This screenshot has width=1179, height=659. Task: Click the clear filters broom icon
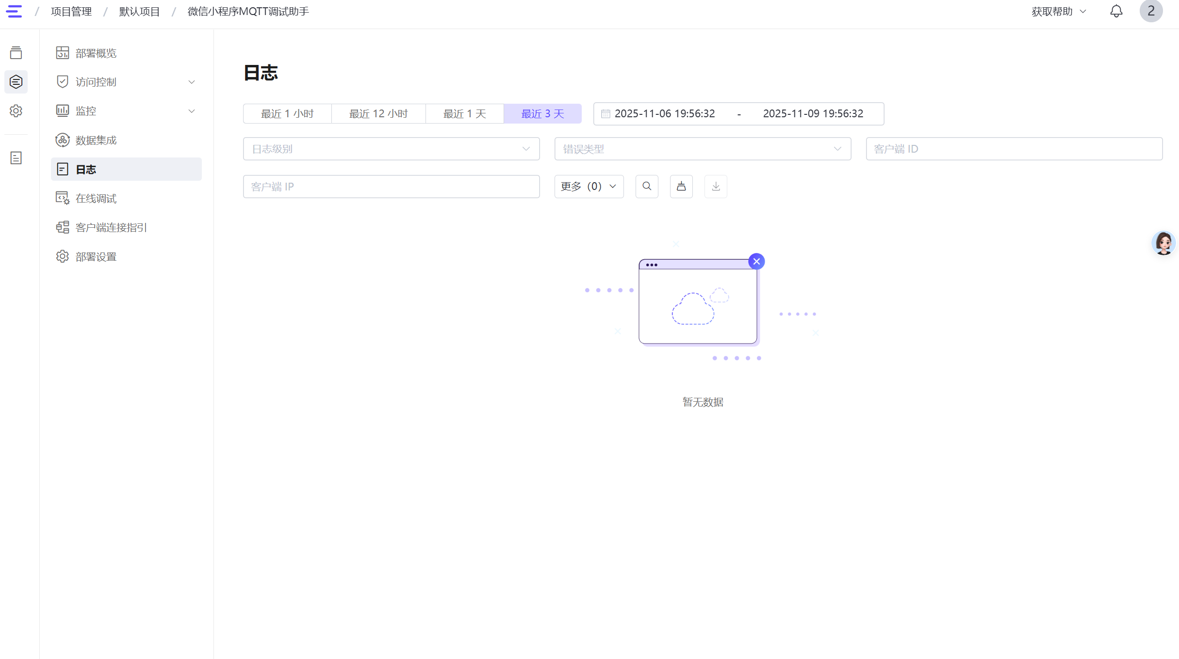click(681, 187)
